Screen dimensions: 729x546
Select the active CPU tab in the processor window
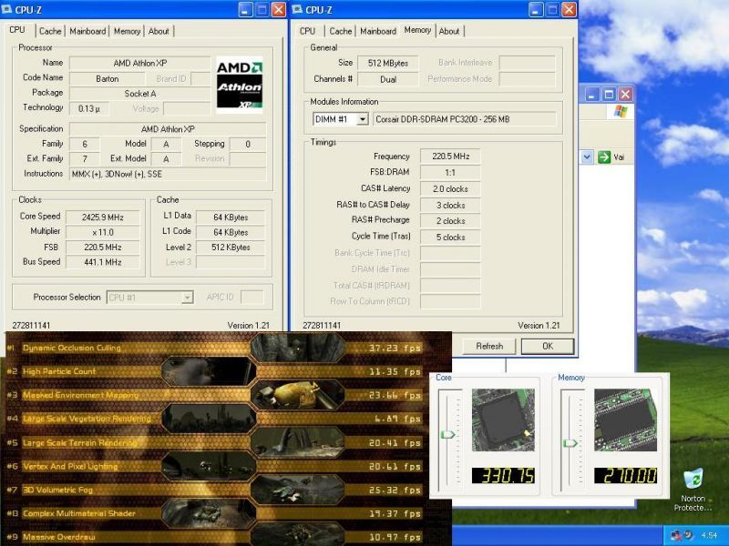click(17, 30)
